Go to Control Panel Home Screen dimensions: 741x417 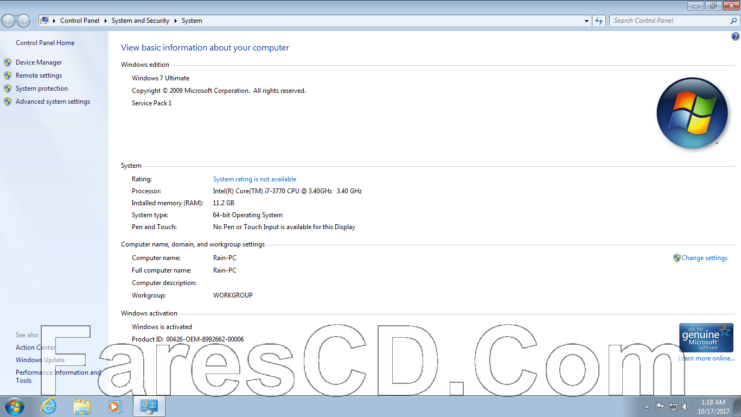point(45,43)
